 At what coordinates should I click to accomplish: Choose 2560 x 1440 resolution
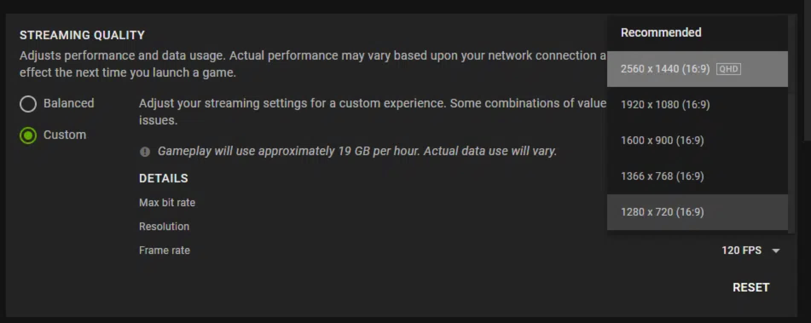697,69
